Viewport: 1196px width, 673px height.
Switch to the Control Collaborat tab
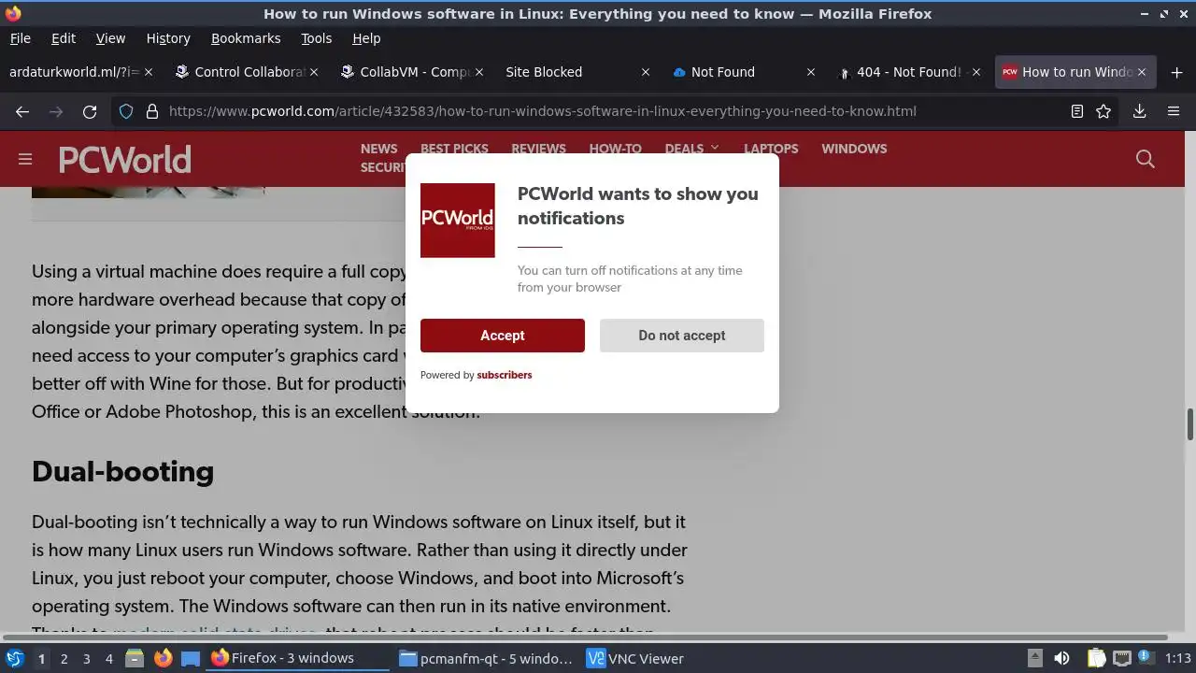coord(245,72)
